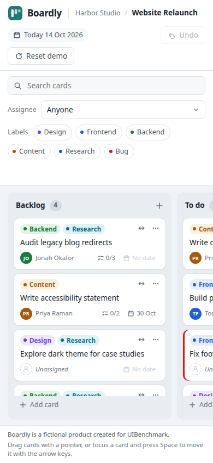Click the PR avatar in To do column

click(196, 258)
